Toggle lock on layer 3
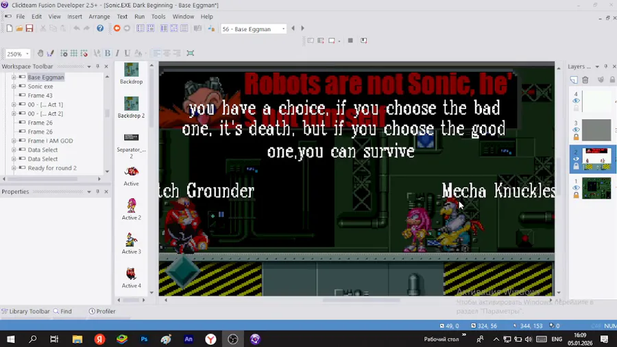617x347 pixels. tap(576, 137)
